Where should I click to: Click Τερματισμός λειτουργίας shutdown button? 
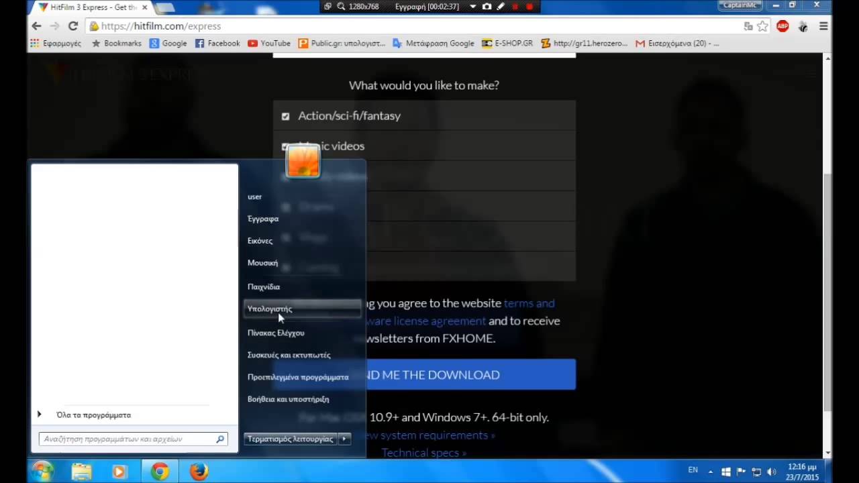click(291, 439)
